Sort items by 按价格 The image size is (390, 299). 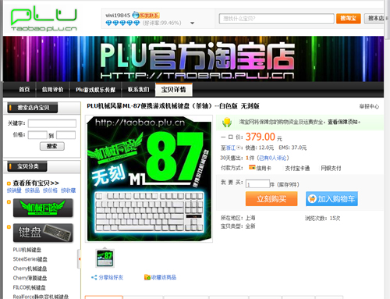pyautogui.click(x=50, y=190)
